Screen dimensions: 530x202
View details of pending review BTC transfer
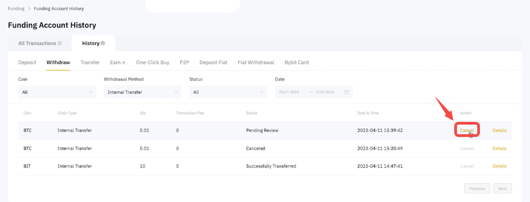pyautogui.click(x=499, y=131)
